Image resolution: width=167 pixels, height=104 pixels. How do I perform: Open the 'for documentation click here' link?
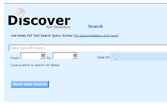pos(96,36)
